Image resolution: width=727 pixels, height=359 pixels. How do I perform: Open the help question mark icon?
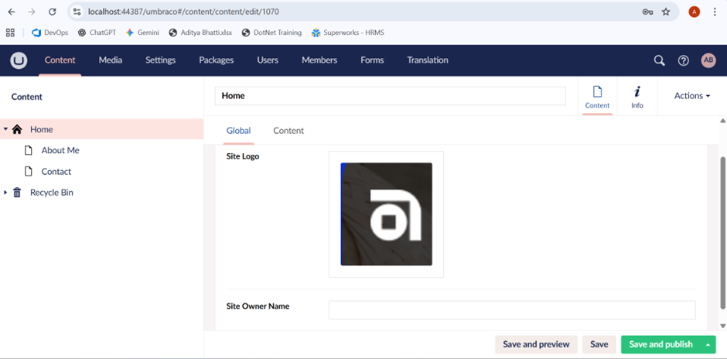683,60
